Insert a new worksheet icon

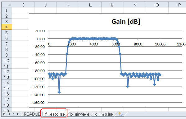click(121, 114)
